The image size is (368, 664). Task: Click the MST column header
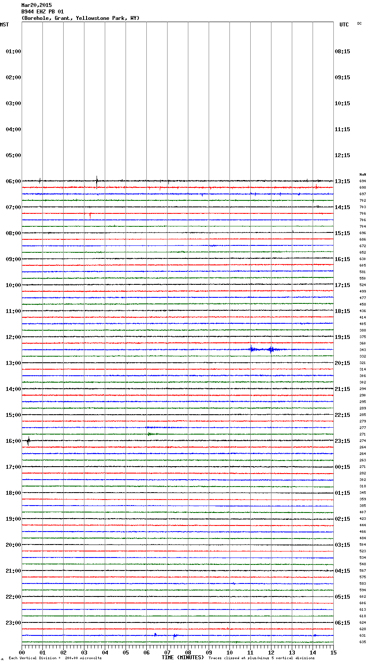pyautogui.click(x=4, y=25)
